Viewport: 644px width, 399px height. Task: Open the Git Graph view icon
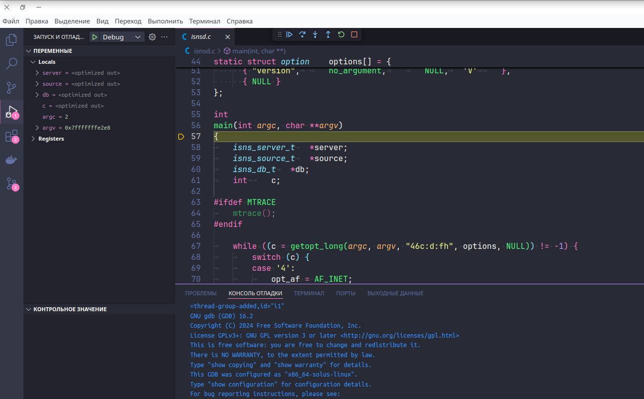click(11, 184)
